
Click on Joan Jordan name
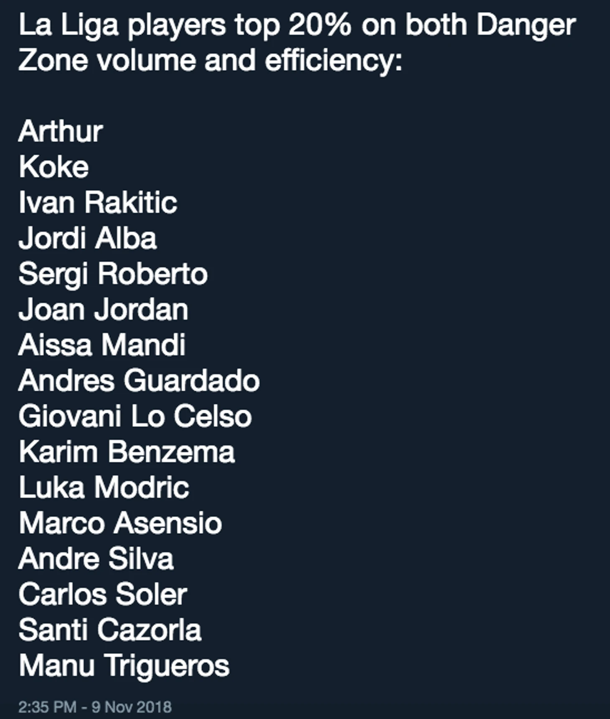tap(103, 310)
